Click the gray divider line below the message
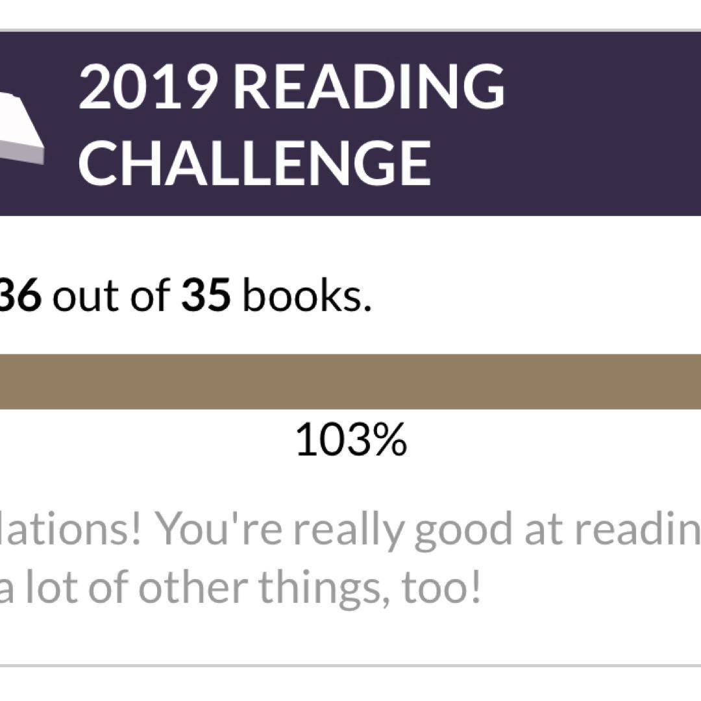Viewport: 701px width, 701px height. [350, 665]
